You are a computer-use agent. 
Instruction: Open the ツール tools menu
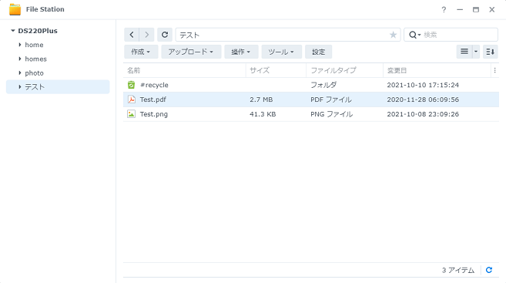[281, 52]
